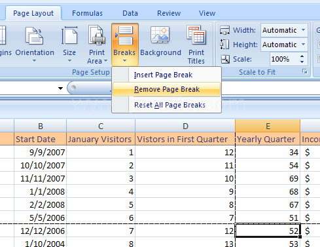
Task: Select column E header
Action: [268, 126]
